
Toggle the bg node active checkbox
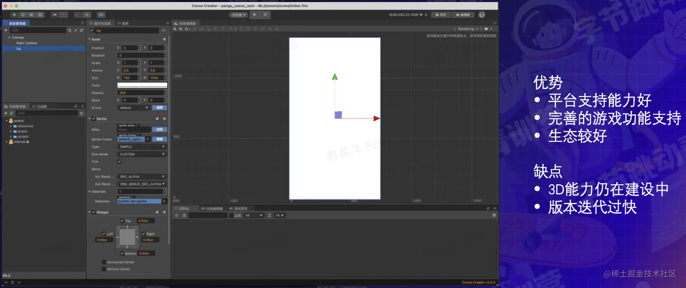pyautogui.click(x=92, y=30)
